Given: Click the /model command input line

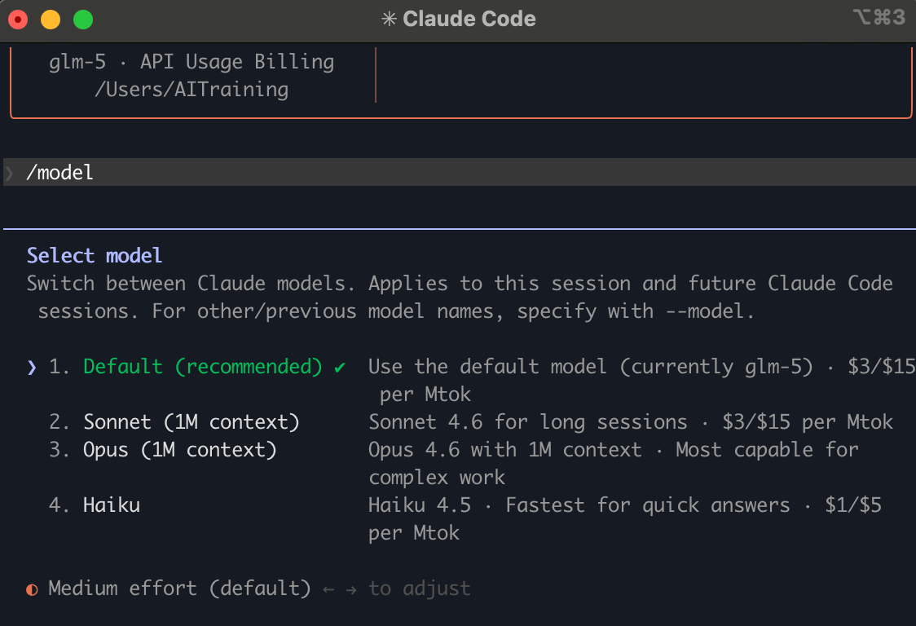Looking at the screenshot, I should [x=60, y=173].
